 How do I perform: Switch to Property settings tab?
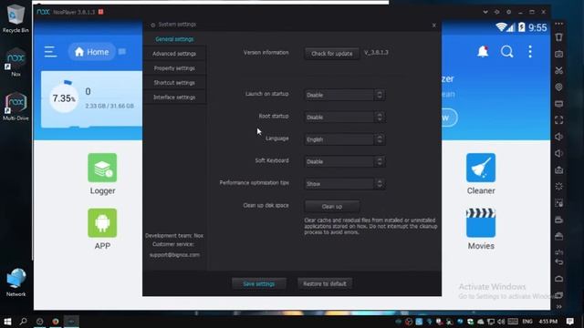174,68
